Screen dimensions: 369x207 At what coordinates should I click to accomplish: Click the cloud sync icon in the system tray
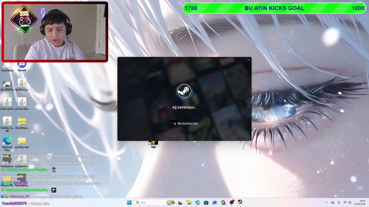click(333, 202)
